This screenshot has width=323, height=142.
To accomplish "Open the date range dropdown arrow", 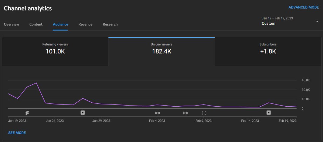I will [317, 21].
